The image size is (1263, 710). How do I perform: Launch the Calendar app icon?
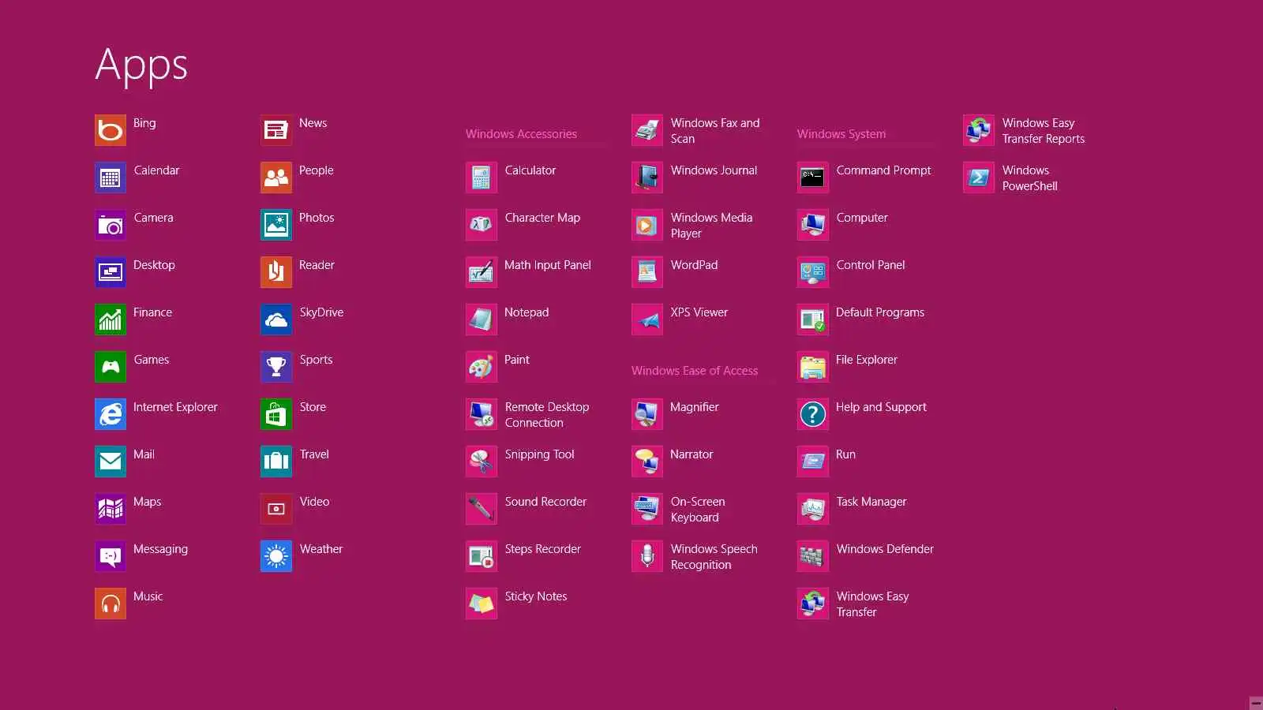[111, 177]
